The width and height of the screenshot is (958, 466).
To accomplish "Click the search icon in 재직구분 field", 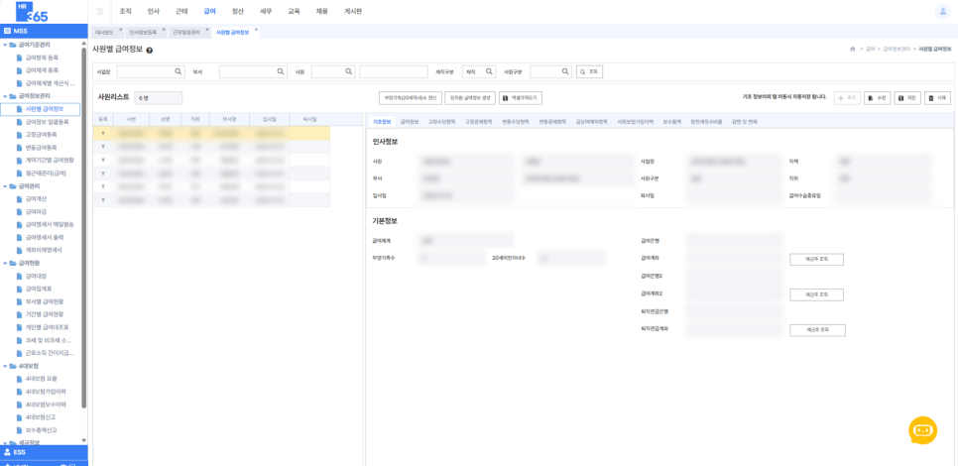I will pyautogui.click(x=489, y=71).
